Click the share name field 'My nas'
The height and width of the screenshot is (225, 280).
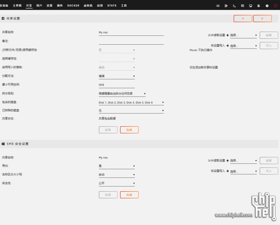pyautogui.click(x=131, y=33)
